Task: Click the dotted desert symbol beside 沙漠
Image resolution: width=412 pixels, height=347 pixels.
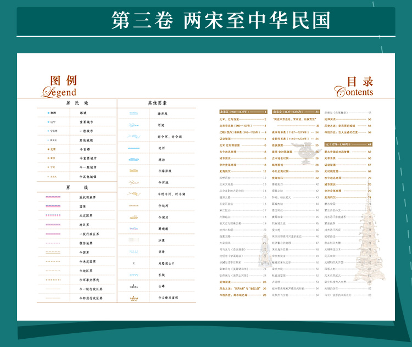Action: [x=134, y=240]
